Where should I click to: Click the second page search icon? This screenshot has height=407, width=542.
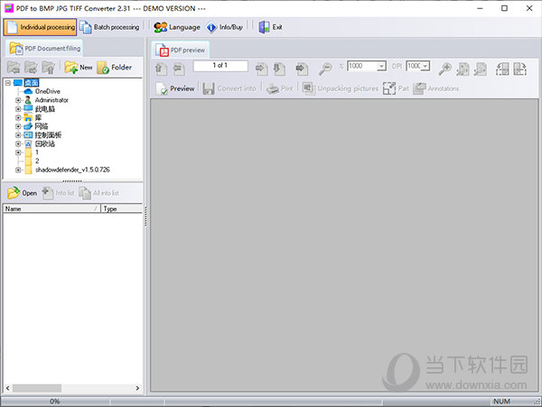pyautogui.click(x=481, y=69)
